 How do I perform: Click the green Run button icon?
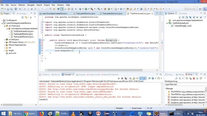86,9
